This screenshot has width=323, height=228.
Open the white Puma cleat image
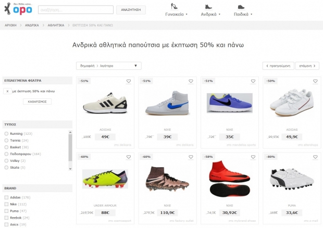[292, 178]
